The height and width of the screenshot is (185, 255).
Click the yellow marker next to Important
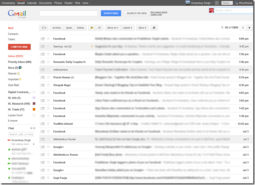[20, 79]
